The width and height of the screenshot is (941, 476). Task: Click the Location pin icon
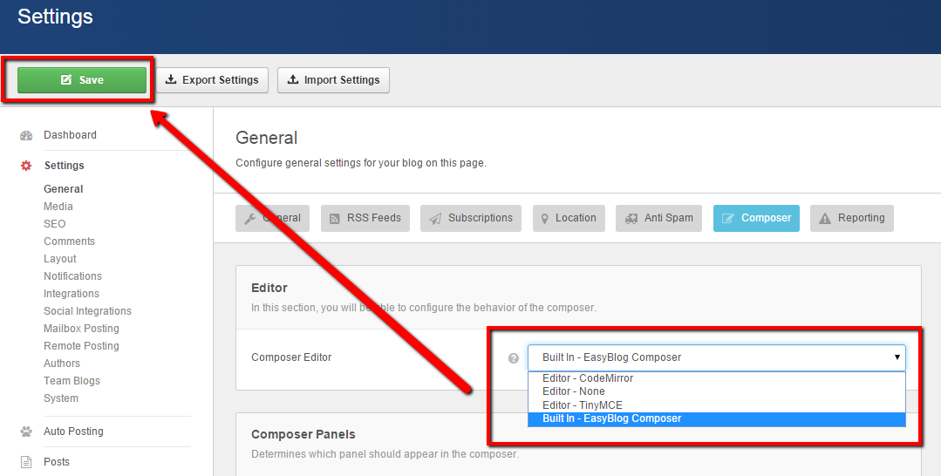(x=544, y=219)
